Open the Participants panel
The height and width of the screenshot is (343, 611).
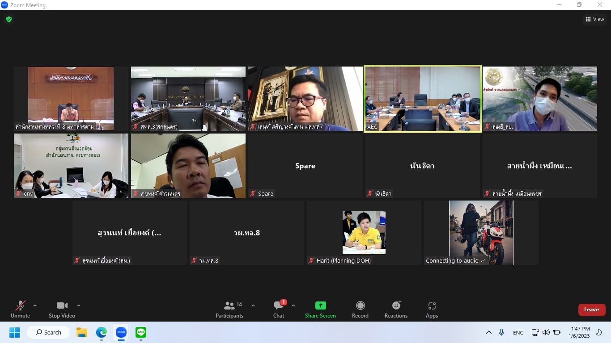229,309
